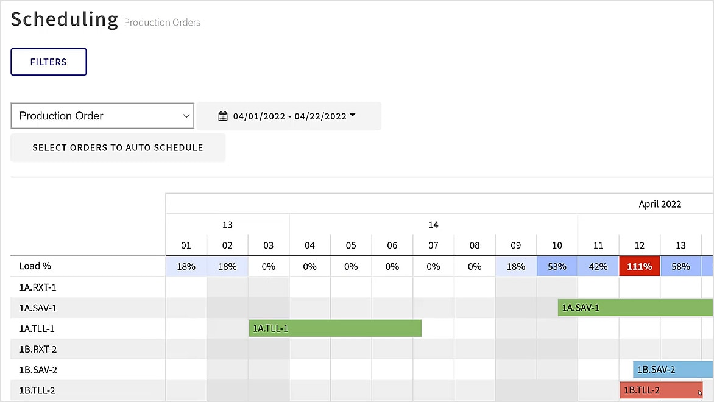
Task: Open the Filters panel
Action: coord(48,62)
